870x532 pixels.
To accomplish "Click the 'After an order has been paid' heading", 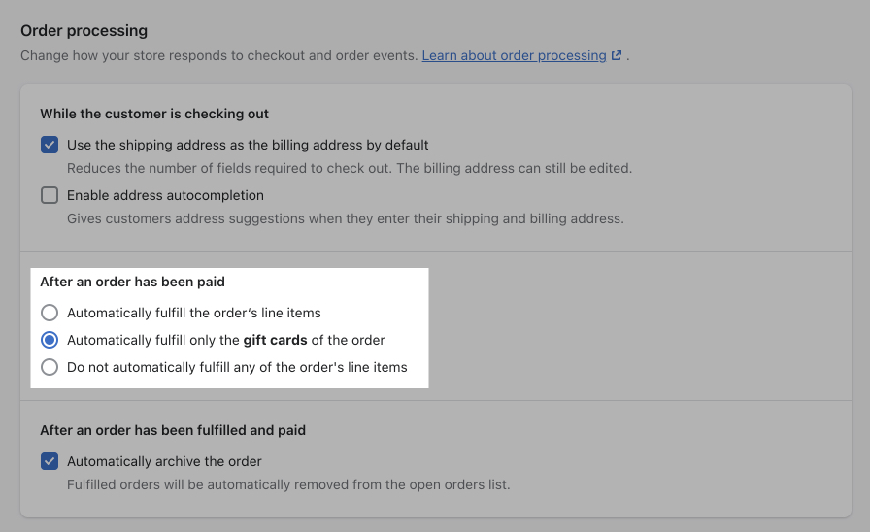I will (132, 282).
